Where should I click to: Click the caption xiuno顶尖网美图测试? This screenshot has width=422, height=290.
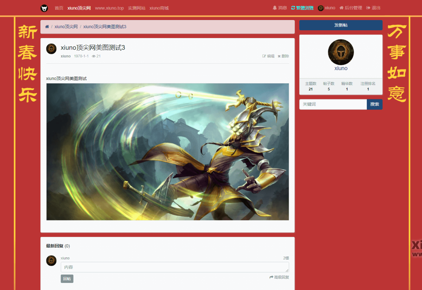pos(66,78)
